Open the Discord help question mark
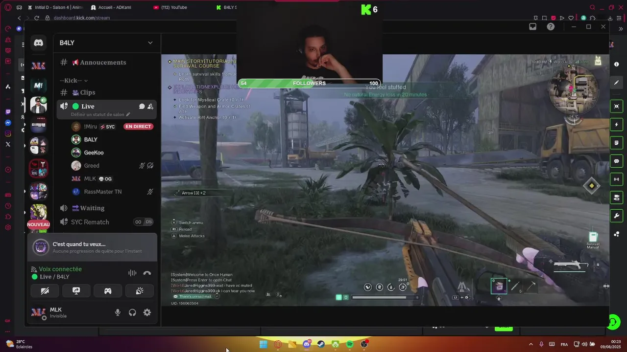The image size is (627, 352). tap(551, 27)
